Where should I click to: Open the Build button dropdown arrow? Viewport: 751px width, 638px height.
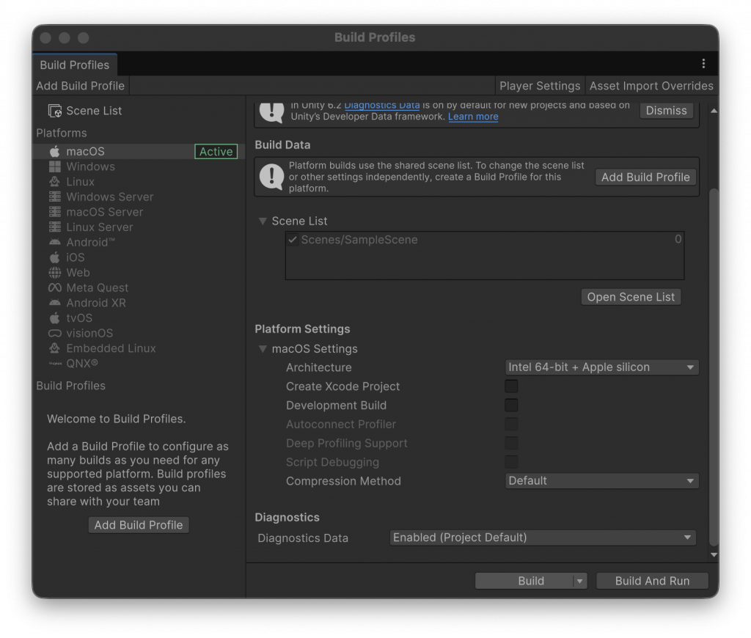[579, 581]
